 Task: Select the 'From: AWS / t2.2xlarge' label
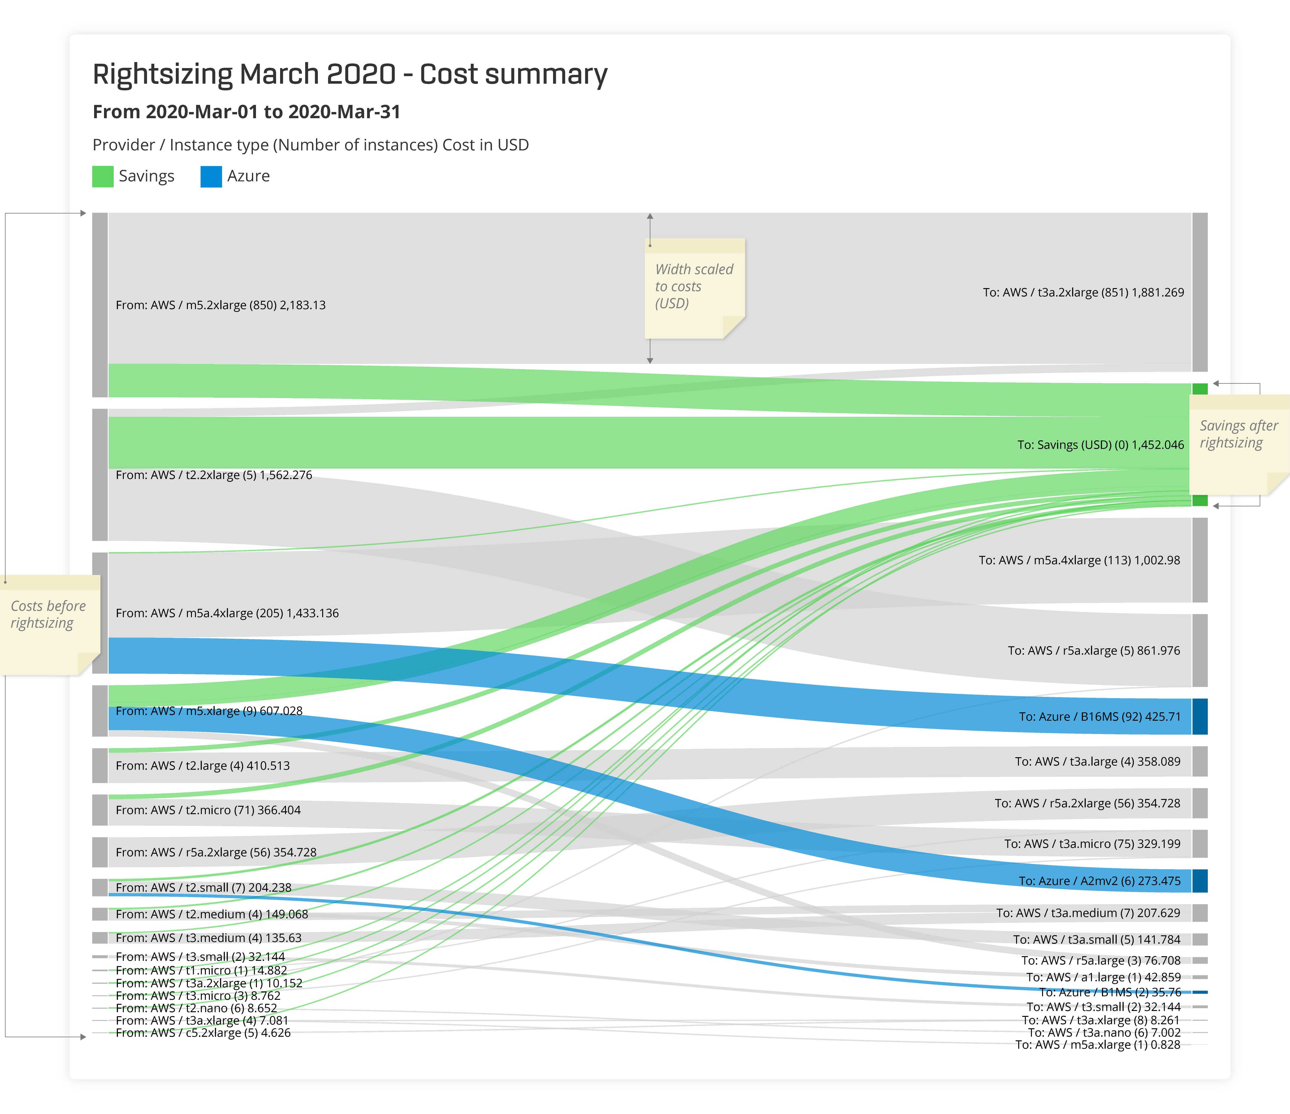click(x=214, y=475)
